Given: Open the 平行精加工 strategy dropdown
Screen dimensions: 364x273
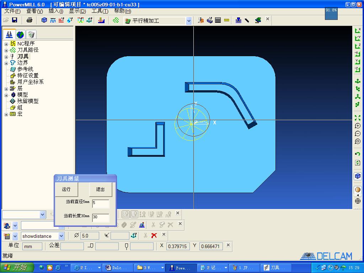Looking at the screenshot, I should 189,21.
